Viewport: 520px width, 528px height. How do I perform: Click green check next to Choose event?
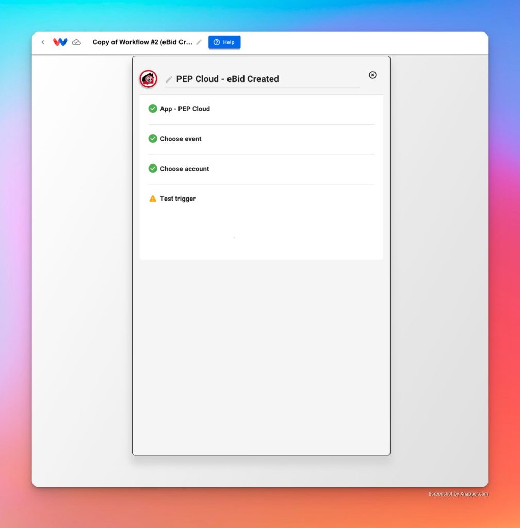[153, 138]
